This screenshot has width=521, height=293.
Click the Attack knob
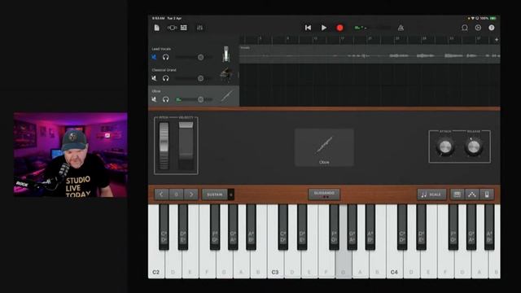(445, 146)
